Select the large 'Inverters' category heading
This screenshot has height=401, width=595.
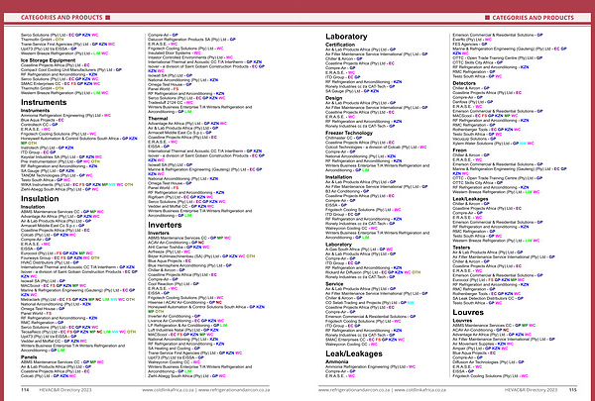click(x=165, y=225)
